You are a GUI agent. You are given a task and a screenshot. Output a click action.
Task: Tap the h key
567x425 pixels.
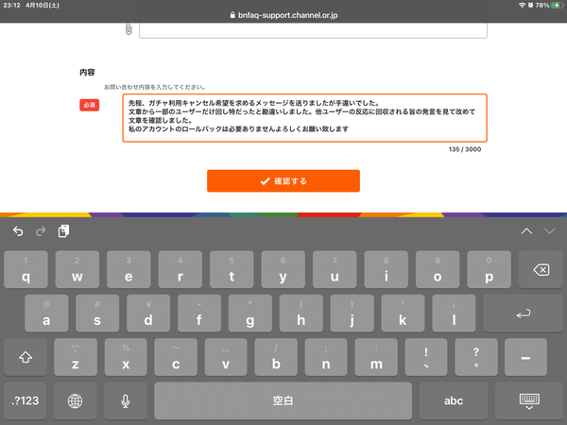[x=301, y=314]
